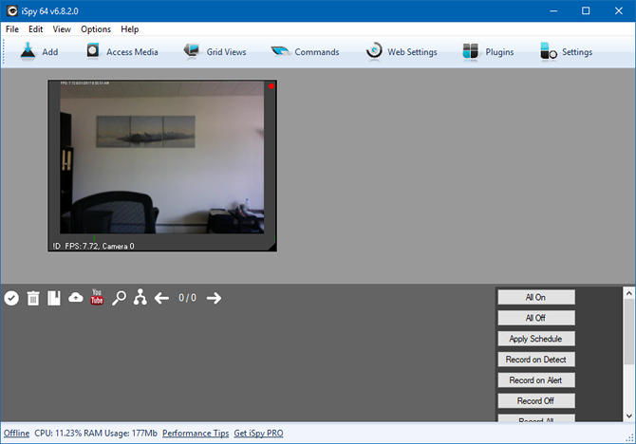
Task: Open Web Settings in toolbar
Action: [x=401, y=52]
